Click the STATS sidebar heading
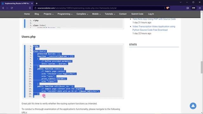The width and height of the screenshot is (203, 114). click(133, 45)
